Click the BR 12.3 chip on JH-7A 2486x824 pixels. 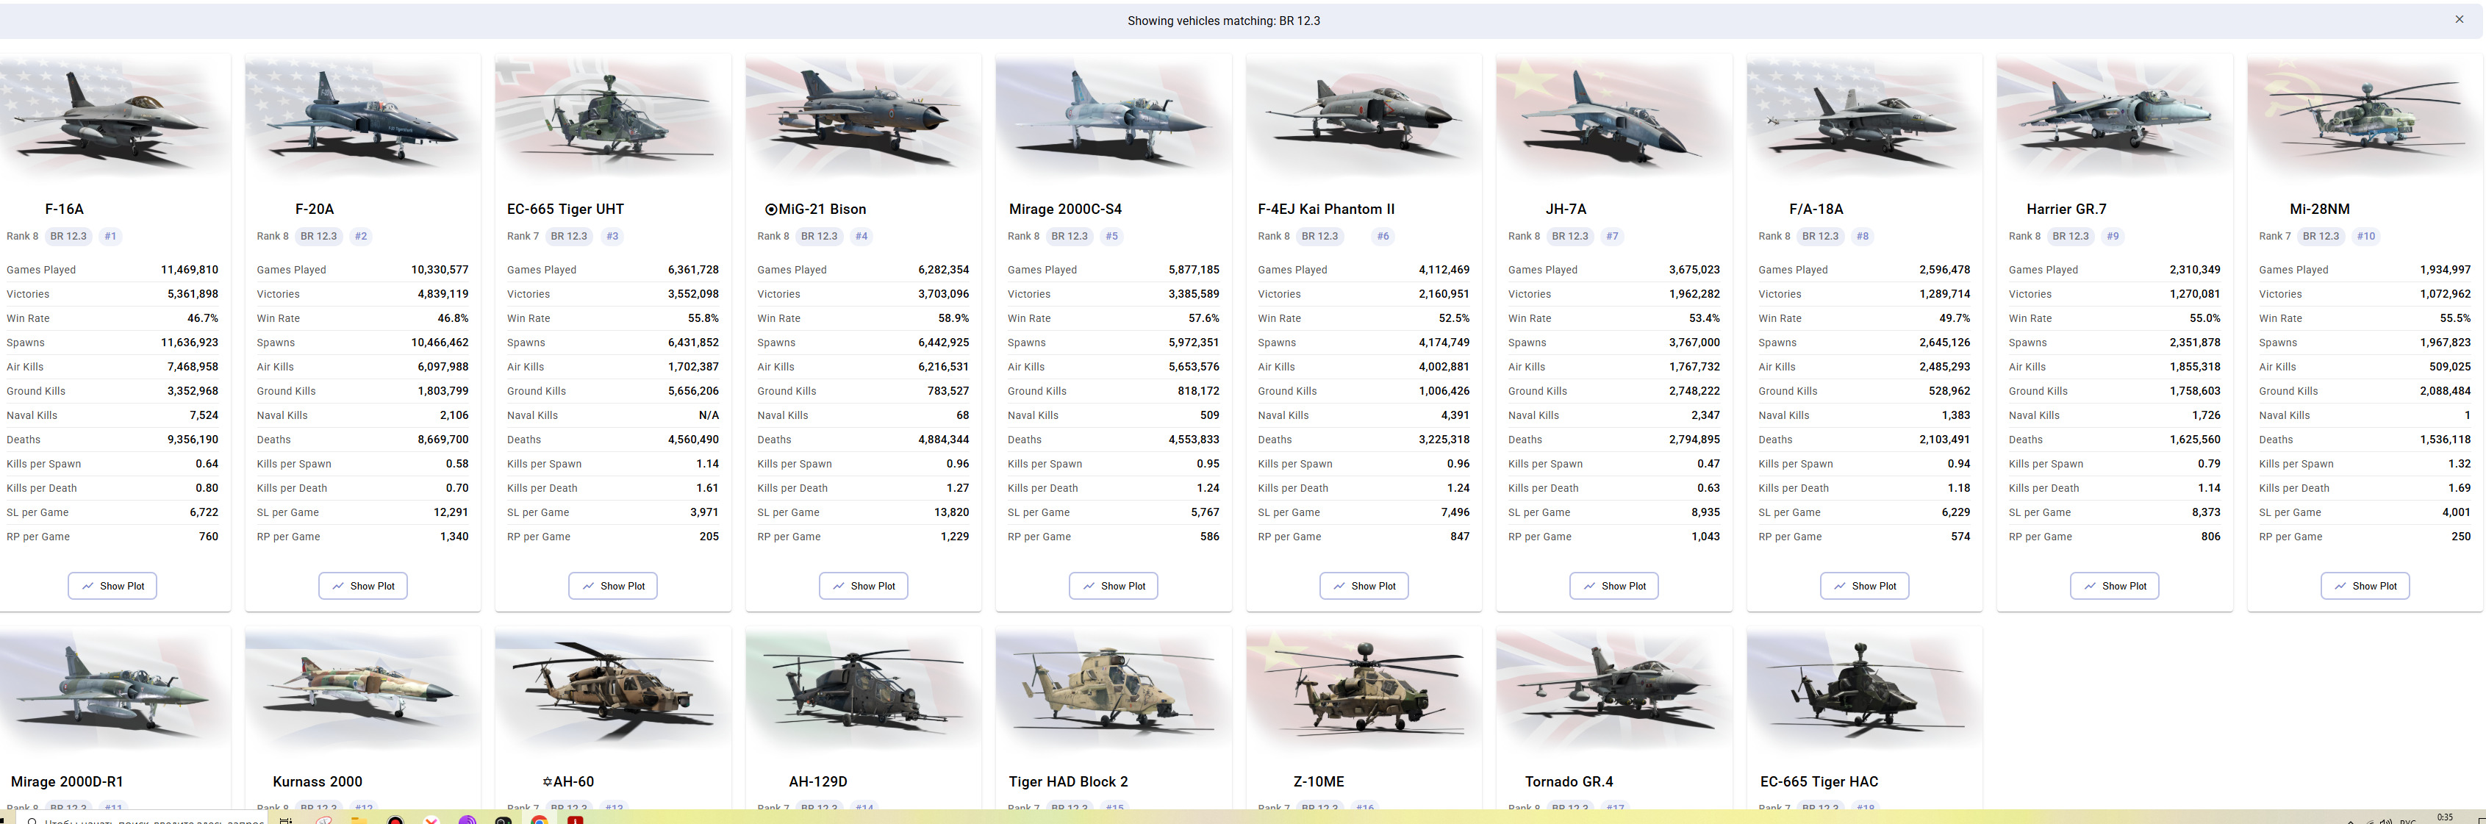coord(1570,237)
